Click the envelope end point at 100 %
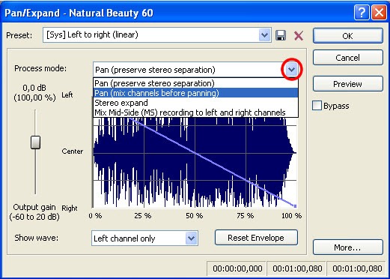This screenshot has height=279, width=390. tap(295, 206)
